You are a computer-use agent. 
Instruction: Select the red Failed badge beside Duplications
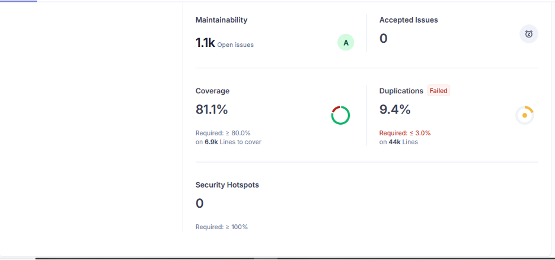[x=439, y=91]
